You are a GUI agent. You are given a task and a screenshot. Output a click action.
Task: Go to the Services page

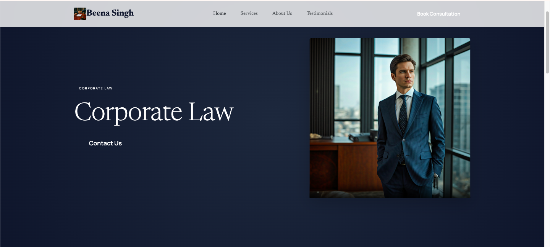pos(249,13)
